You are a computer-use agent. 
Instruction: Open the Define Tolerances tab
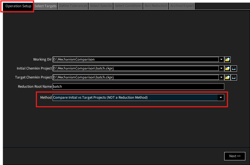click(73, 6)
